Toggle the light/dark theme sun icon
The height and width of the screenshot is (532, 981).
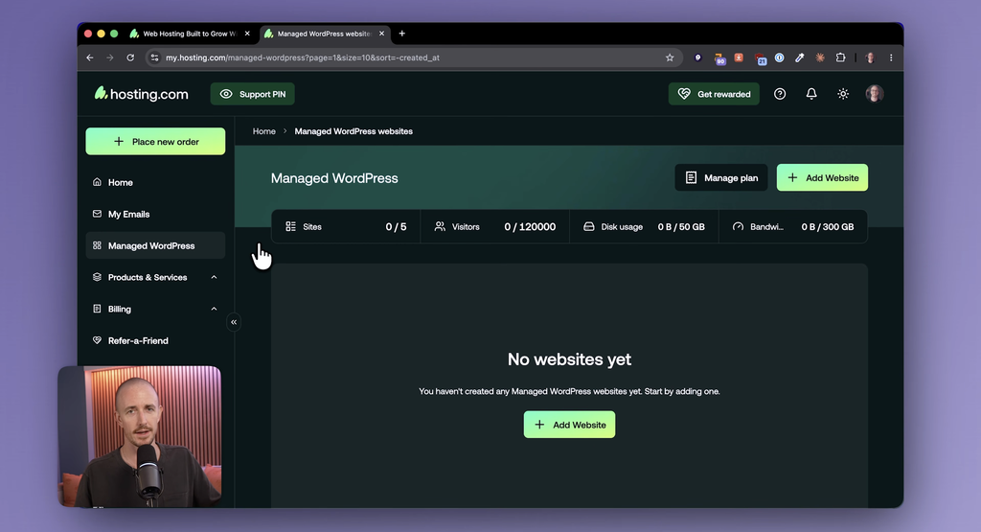pos(843,94)
